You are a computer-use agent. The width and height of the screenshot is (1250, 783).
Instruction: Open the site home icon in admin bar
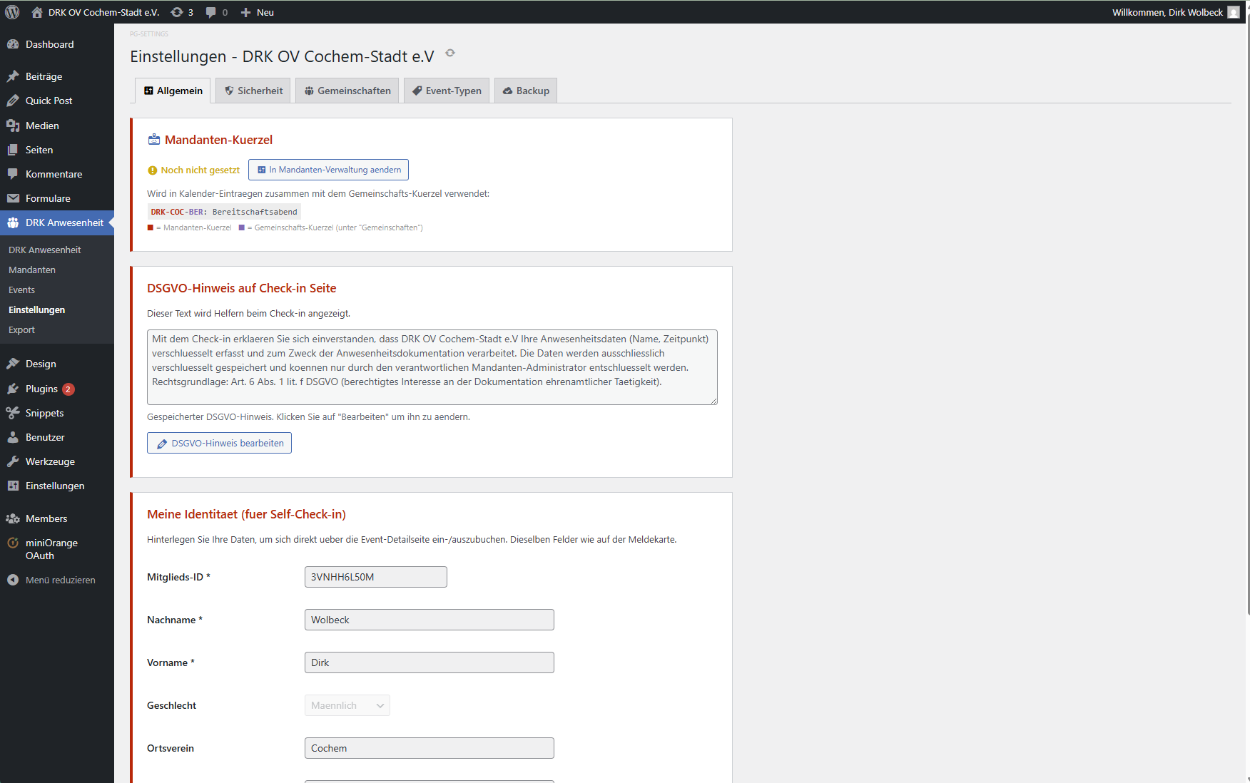(x=37, y=12)
